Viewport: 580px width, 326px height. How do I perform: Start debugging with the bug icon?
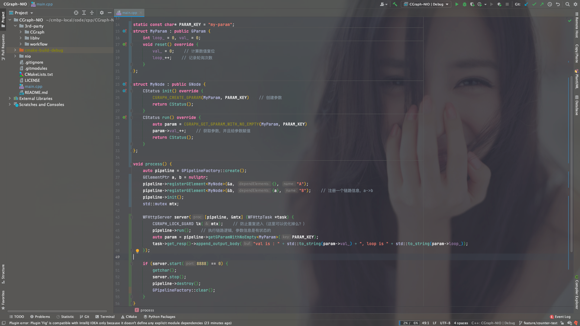[465, 4]
